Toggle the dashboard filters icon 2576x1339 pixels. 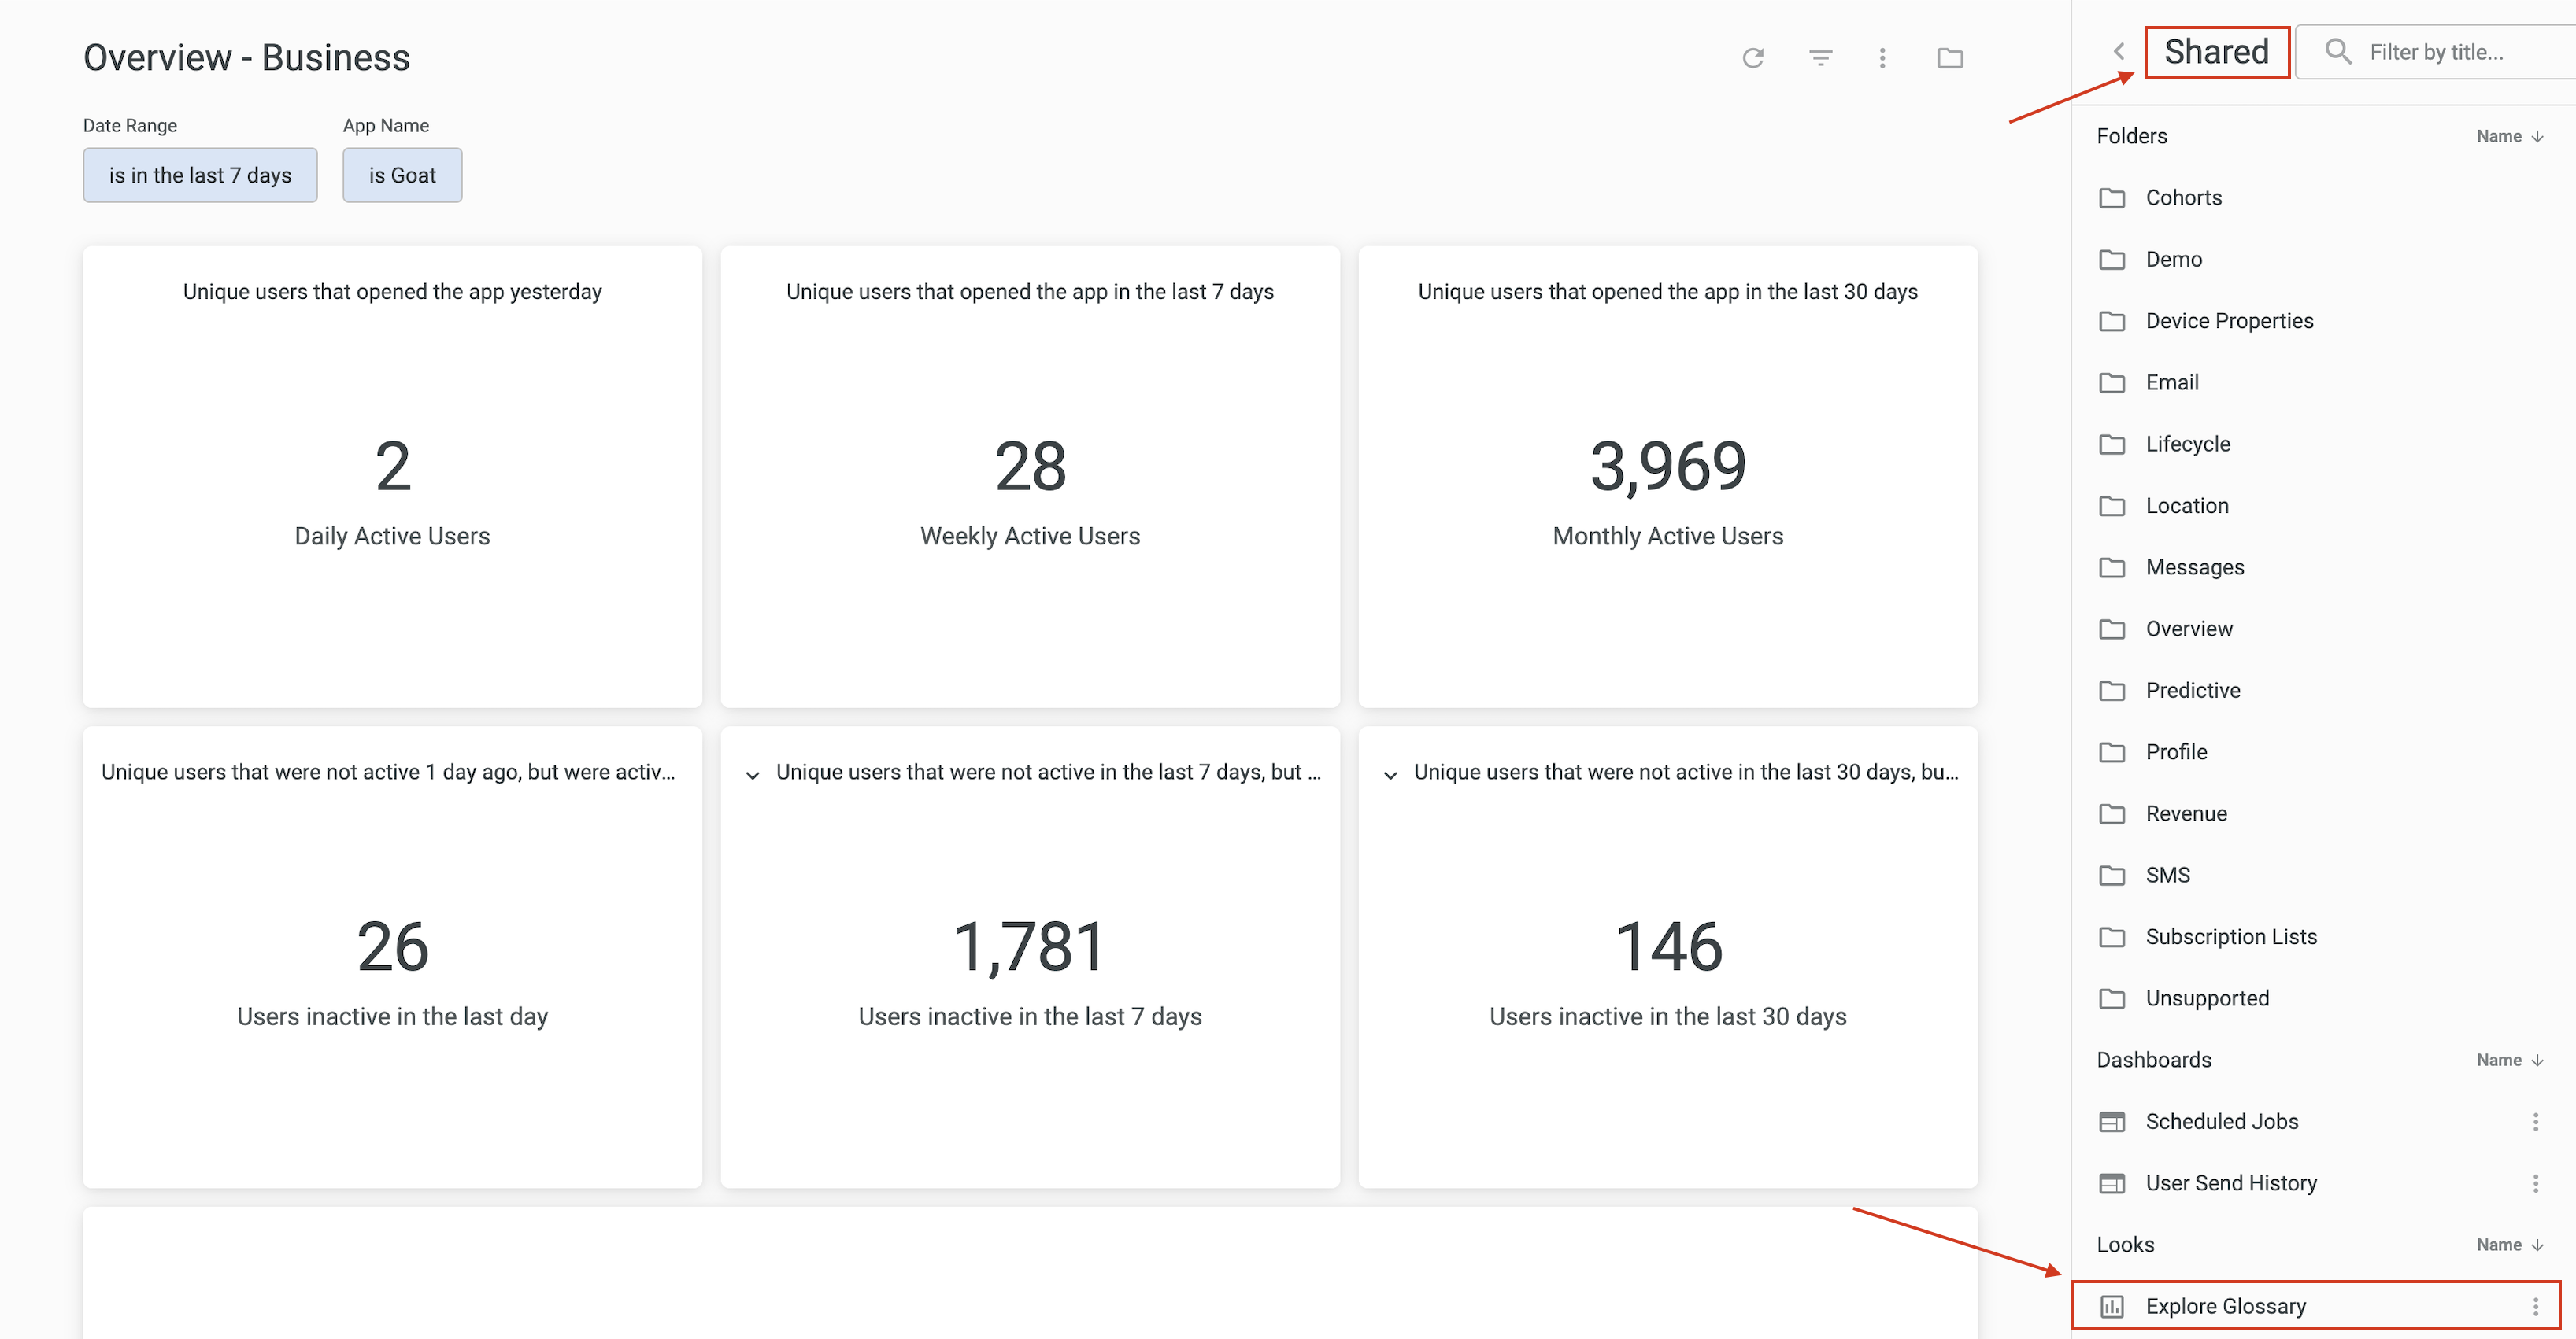[x=1820, y=58]
